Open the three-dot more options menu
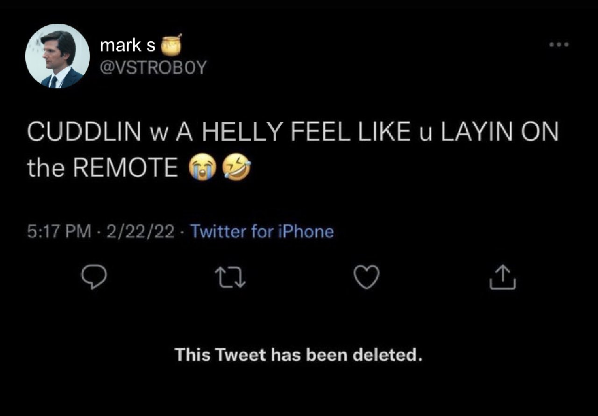The width and height of the screenshot is (598, 416). tap(559, 45)
